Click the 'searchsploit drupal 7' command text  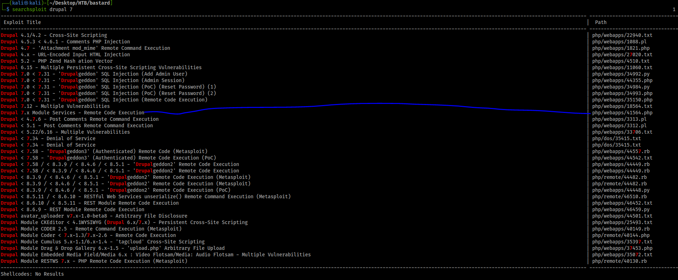coord(42,9)
